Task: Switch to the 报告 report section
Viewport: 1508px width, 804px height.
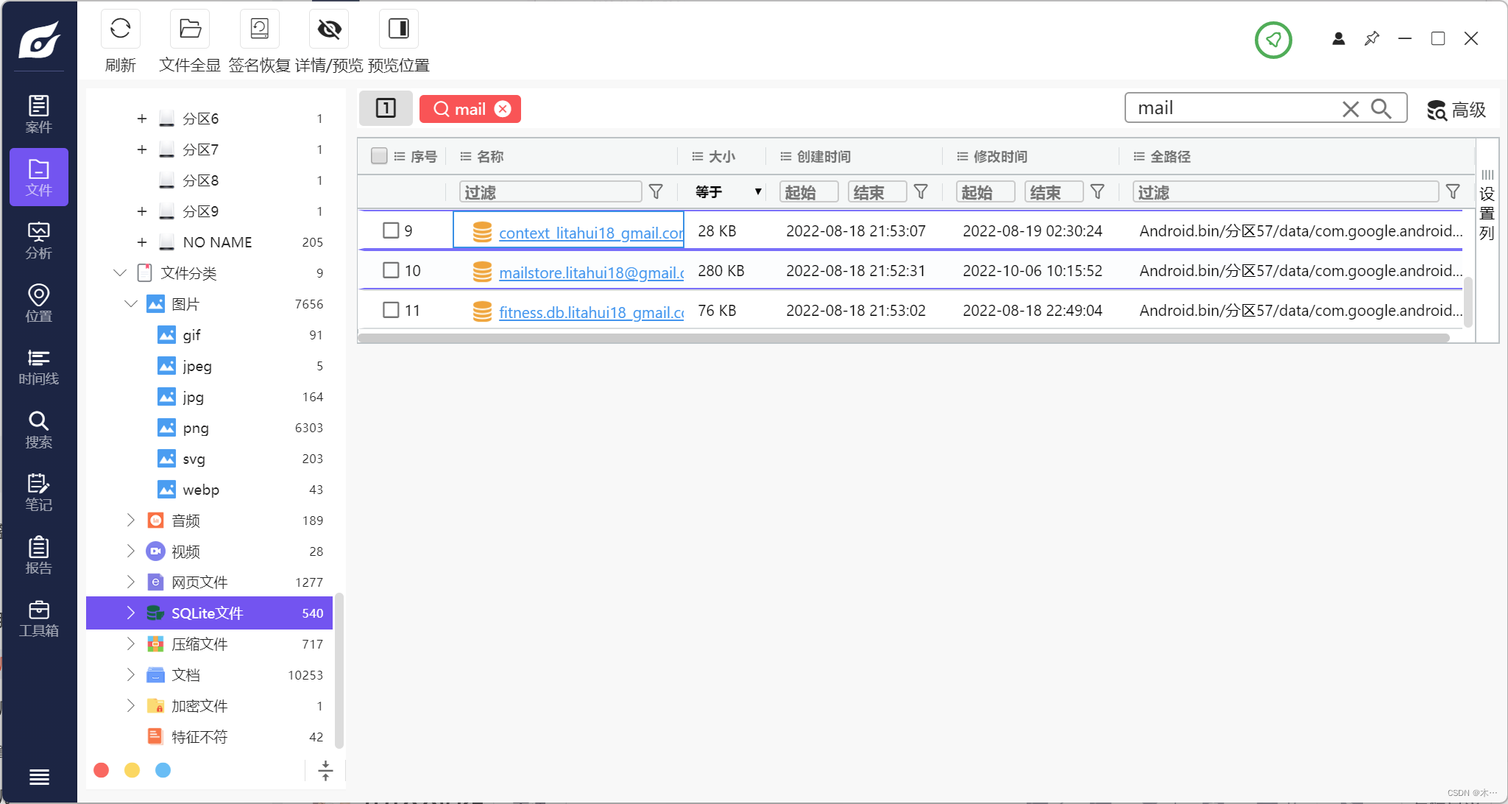Action: tap(38, 556)
